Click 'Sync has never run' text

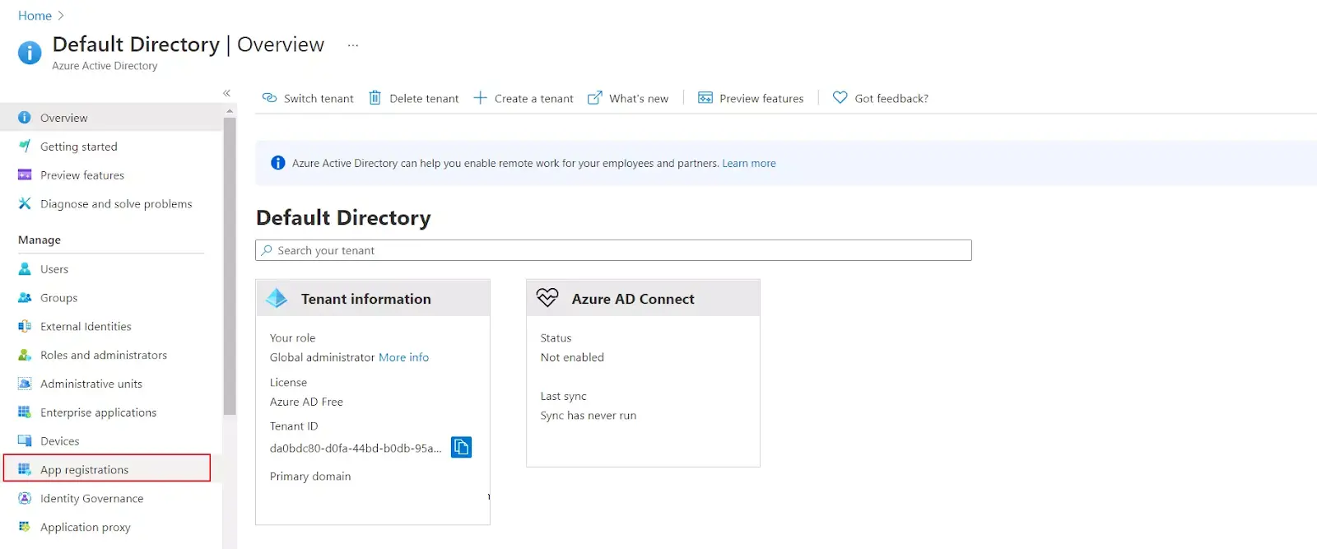click(589, 416)
